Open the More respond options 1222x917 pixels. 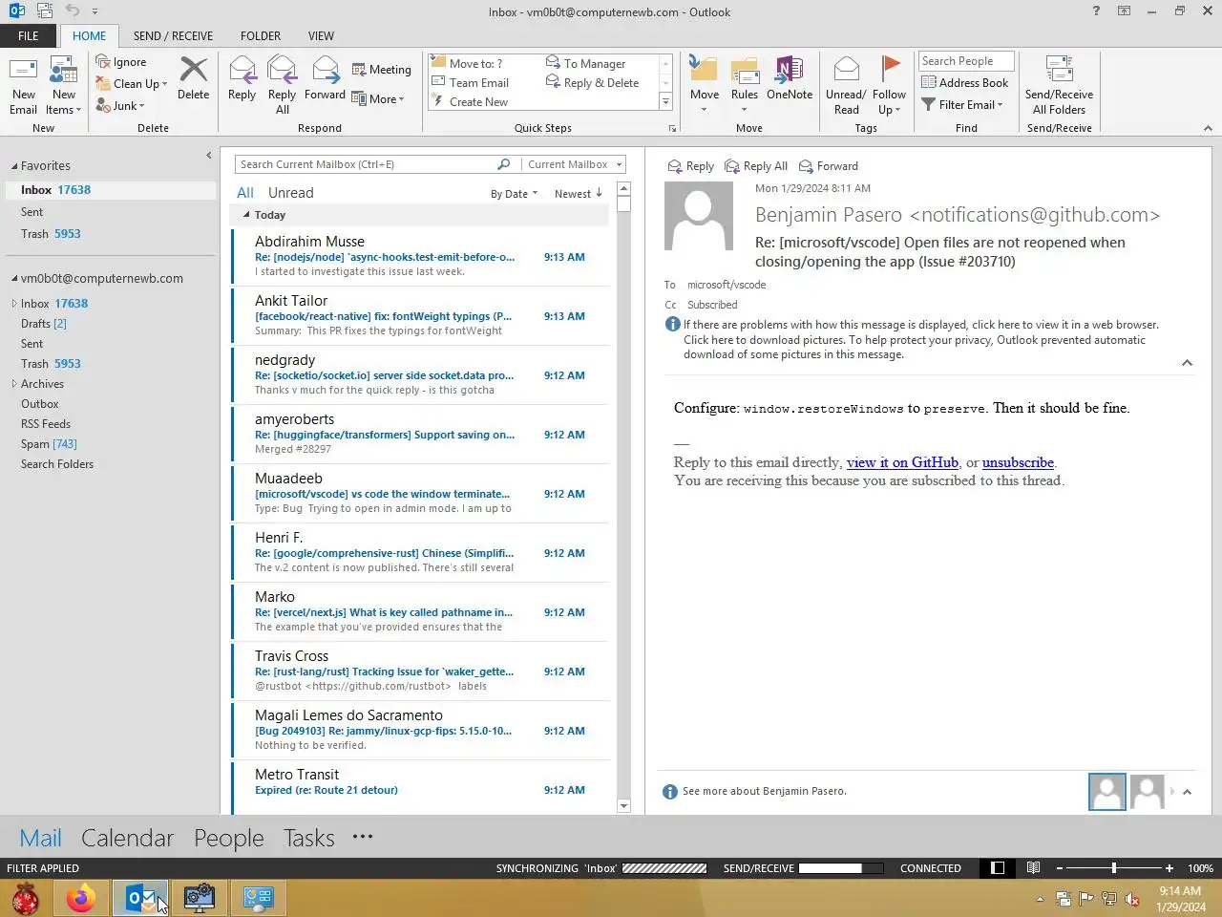tap(378, 98)
